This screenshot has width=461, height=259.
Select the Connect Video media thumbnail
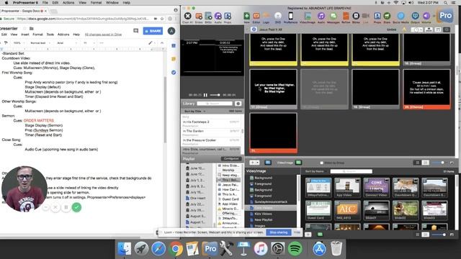[x=376, y=188]
